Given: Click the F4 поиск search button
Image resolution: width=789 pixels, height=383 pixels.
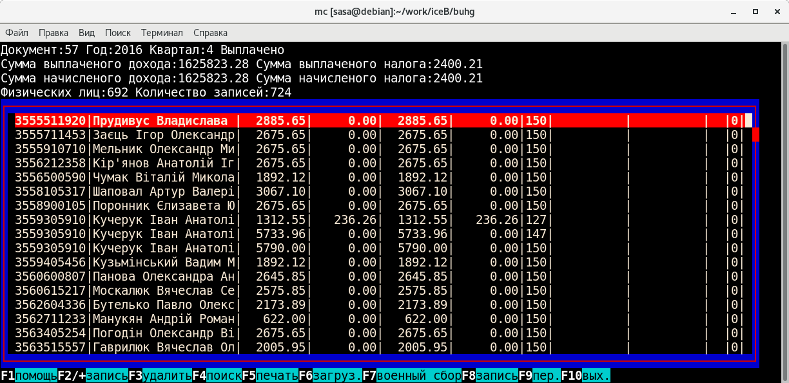Looking at the screenshot, I should pyautogui.click(x=217, y=375).
